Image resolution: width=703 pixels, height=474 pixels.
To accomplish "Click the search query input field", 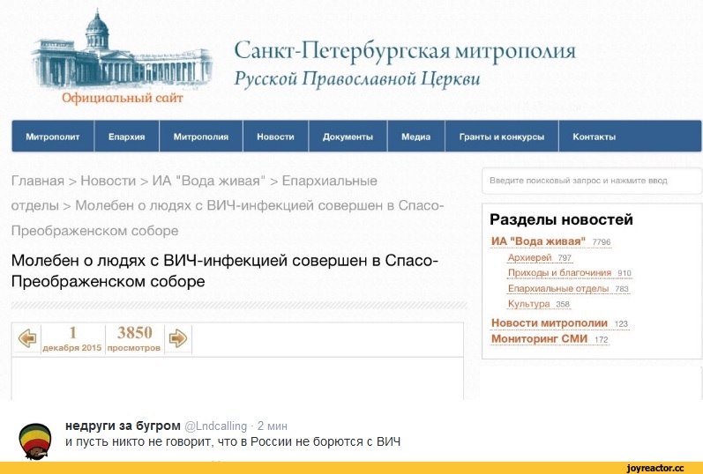I will [x=591, y=181].
